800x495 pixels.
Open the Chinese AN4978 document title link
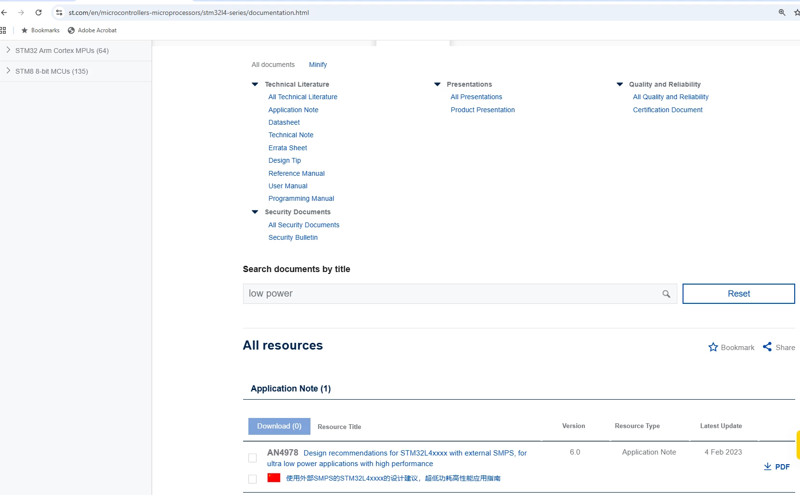(x=393, y=478)
